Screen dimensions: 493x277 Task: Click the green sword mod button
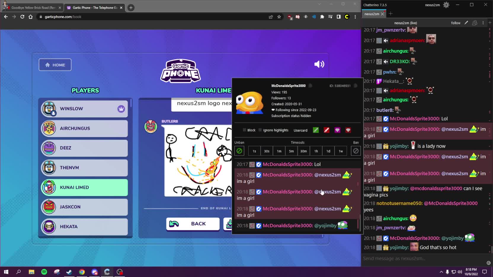pyautogui.click(x=316, y=130)
